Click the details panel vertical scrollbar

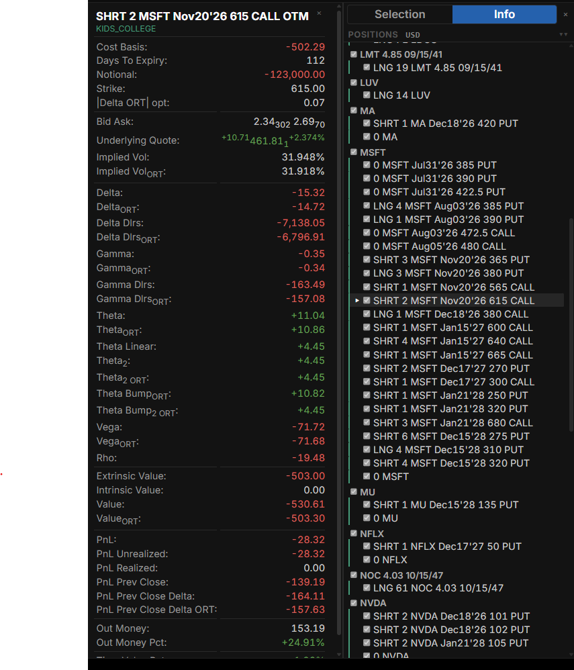339,323
